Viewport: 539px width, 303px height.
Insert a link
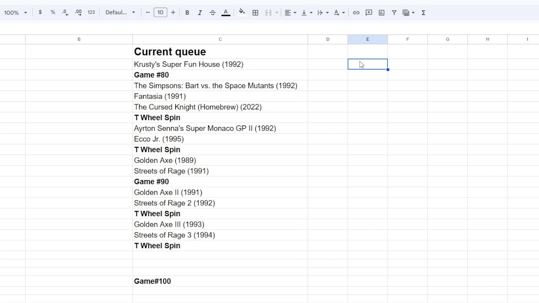[x=356, y=13]
